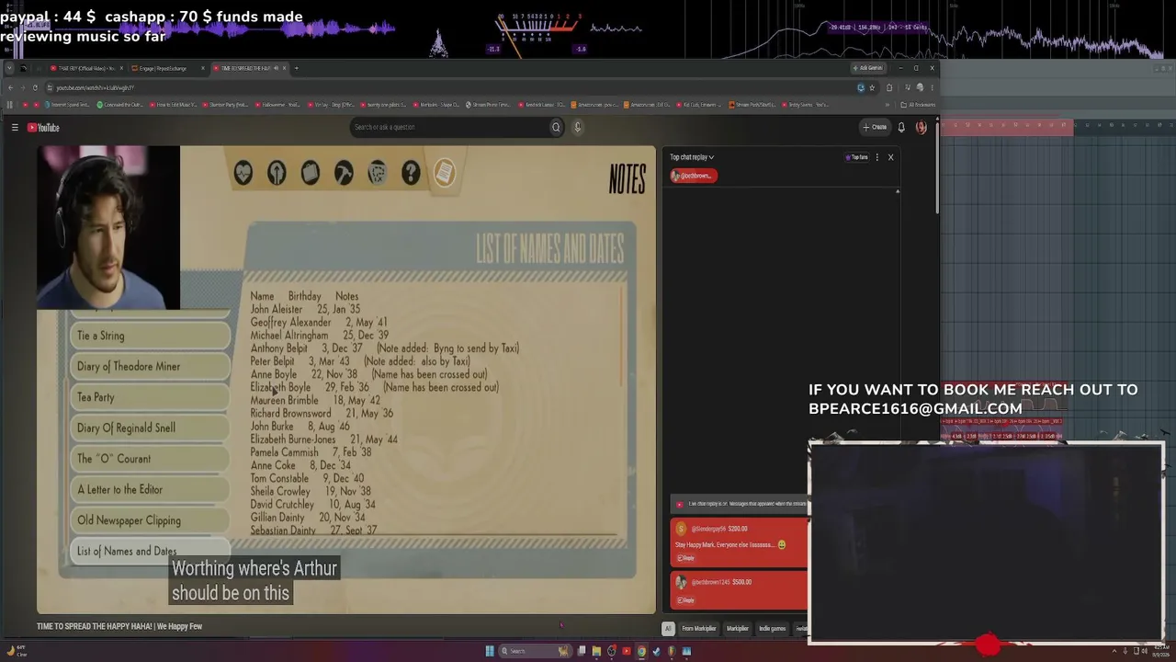Open OBS Studio from the taskbar

(612, 651)
